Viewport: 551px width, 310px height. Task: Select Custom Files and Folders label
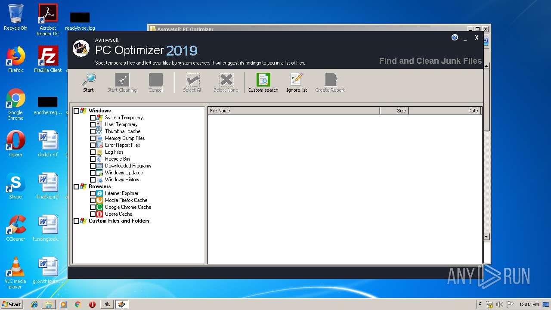click(119, 221)
